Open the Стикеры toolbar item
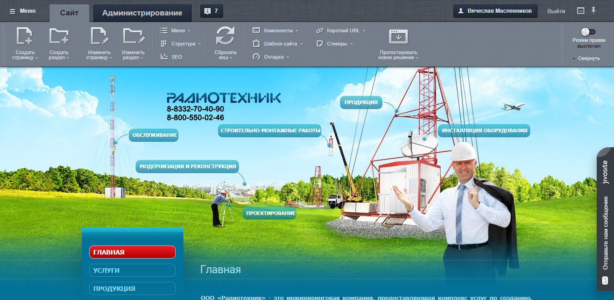The image size is (614, 300). tap(335, 44)
